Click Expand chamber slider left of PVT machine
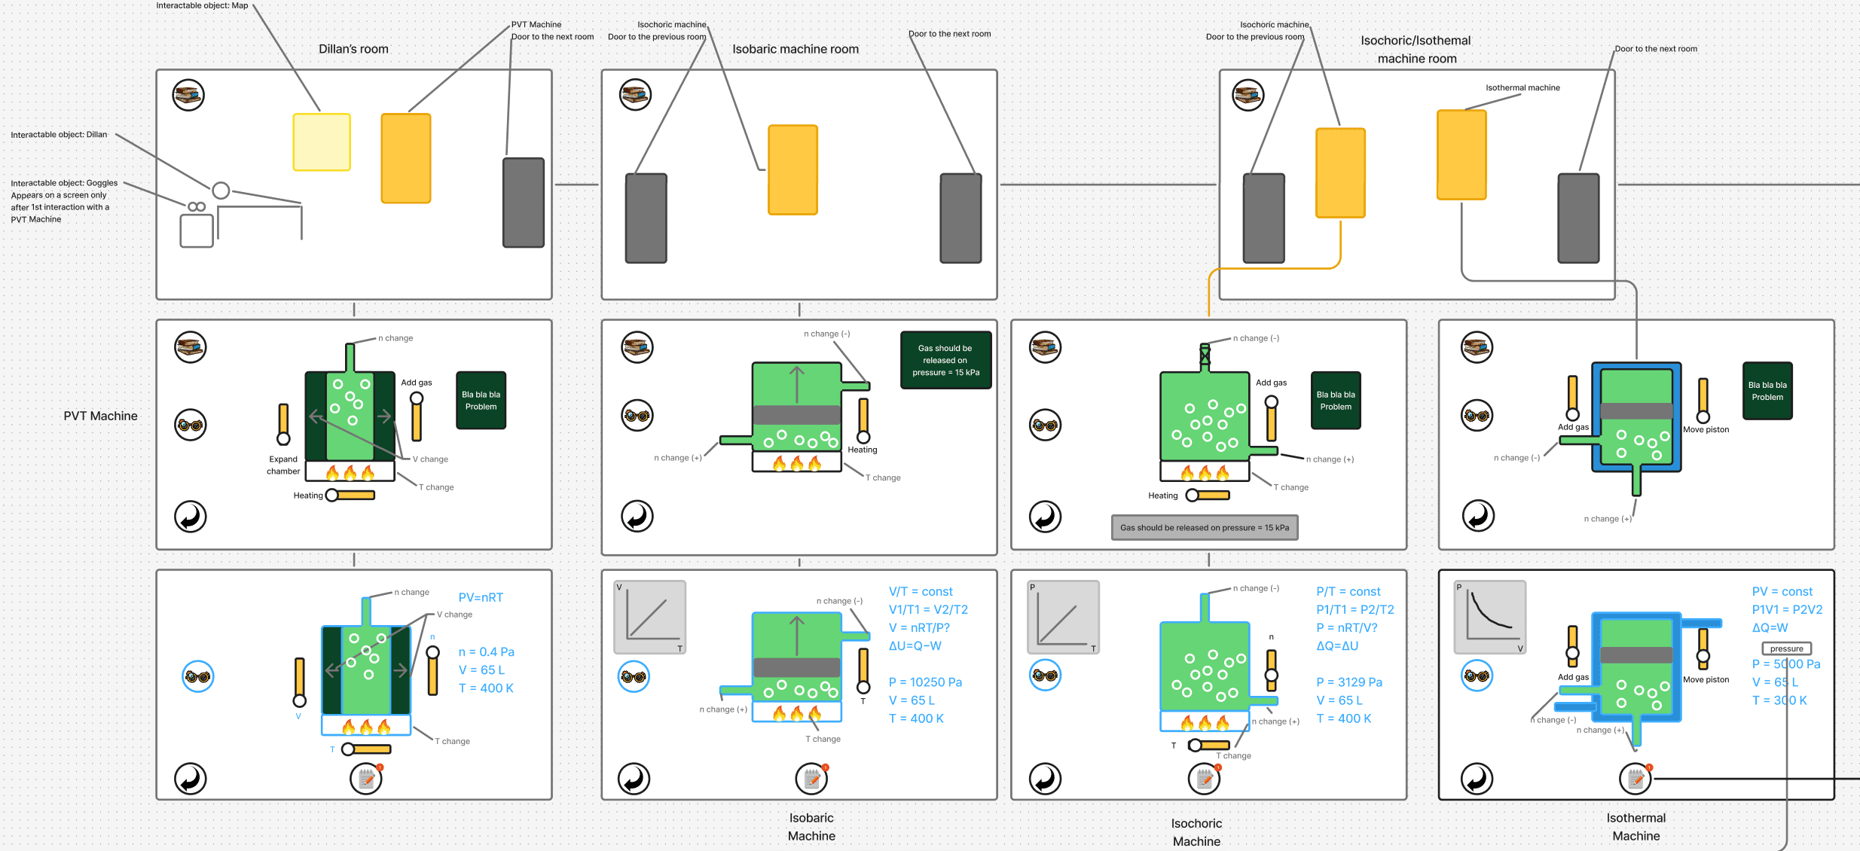Image resolution: width=1860 pixels, height=851 pixels. coord(283,424)
